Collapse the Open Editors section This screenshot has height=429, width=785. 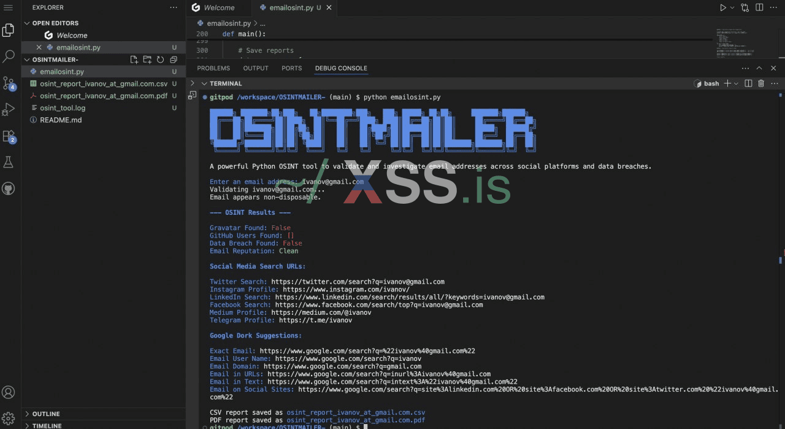point(27,23)
